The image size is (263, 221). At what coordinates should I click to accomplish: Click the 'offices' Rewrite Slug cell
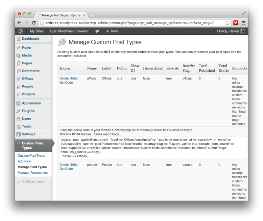coord(187,78)
